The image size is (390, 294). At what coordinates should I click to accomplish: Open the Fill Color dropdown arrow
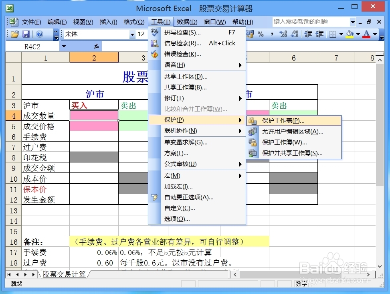click(x=358, y=34)
